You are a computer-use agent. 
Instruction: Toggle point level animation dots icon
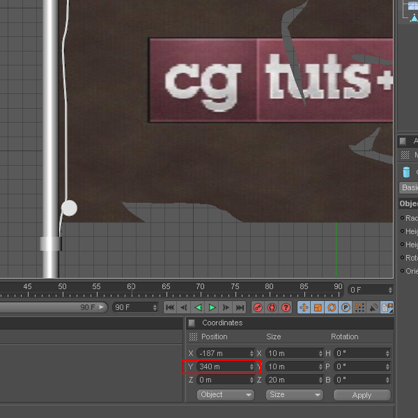coord(359,307)
